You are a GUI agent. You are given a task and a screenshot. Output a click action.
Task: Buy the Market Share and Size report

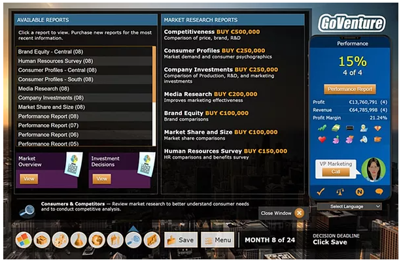coord(256,132)
